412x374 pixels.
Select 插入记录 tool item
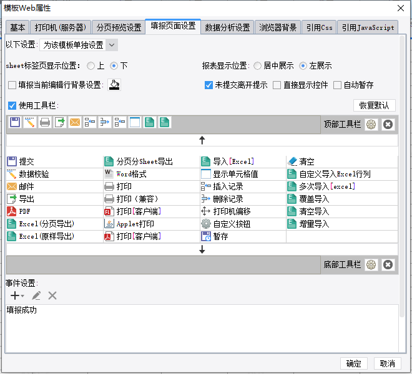[243, 186]
